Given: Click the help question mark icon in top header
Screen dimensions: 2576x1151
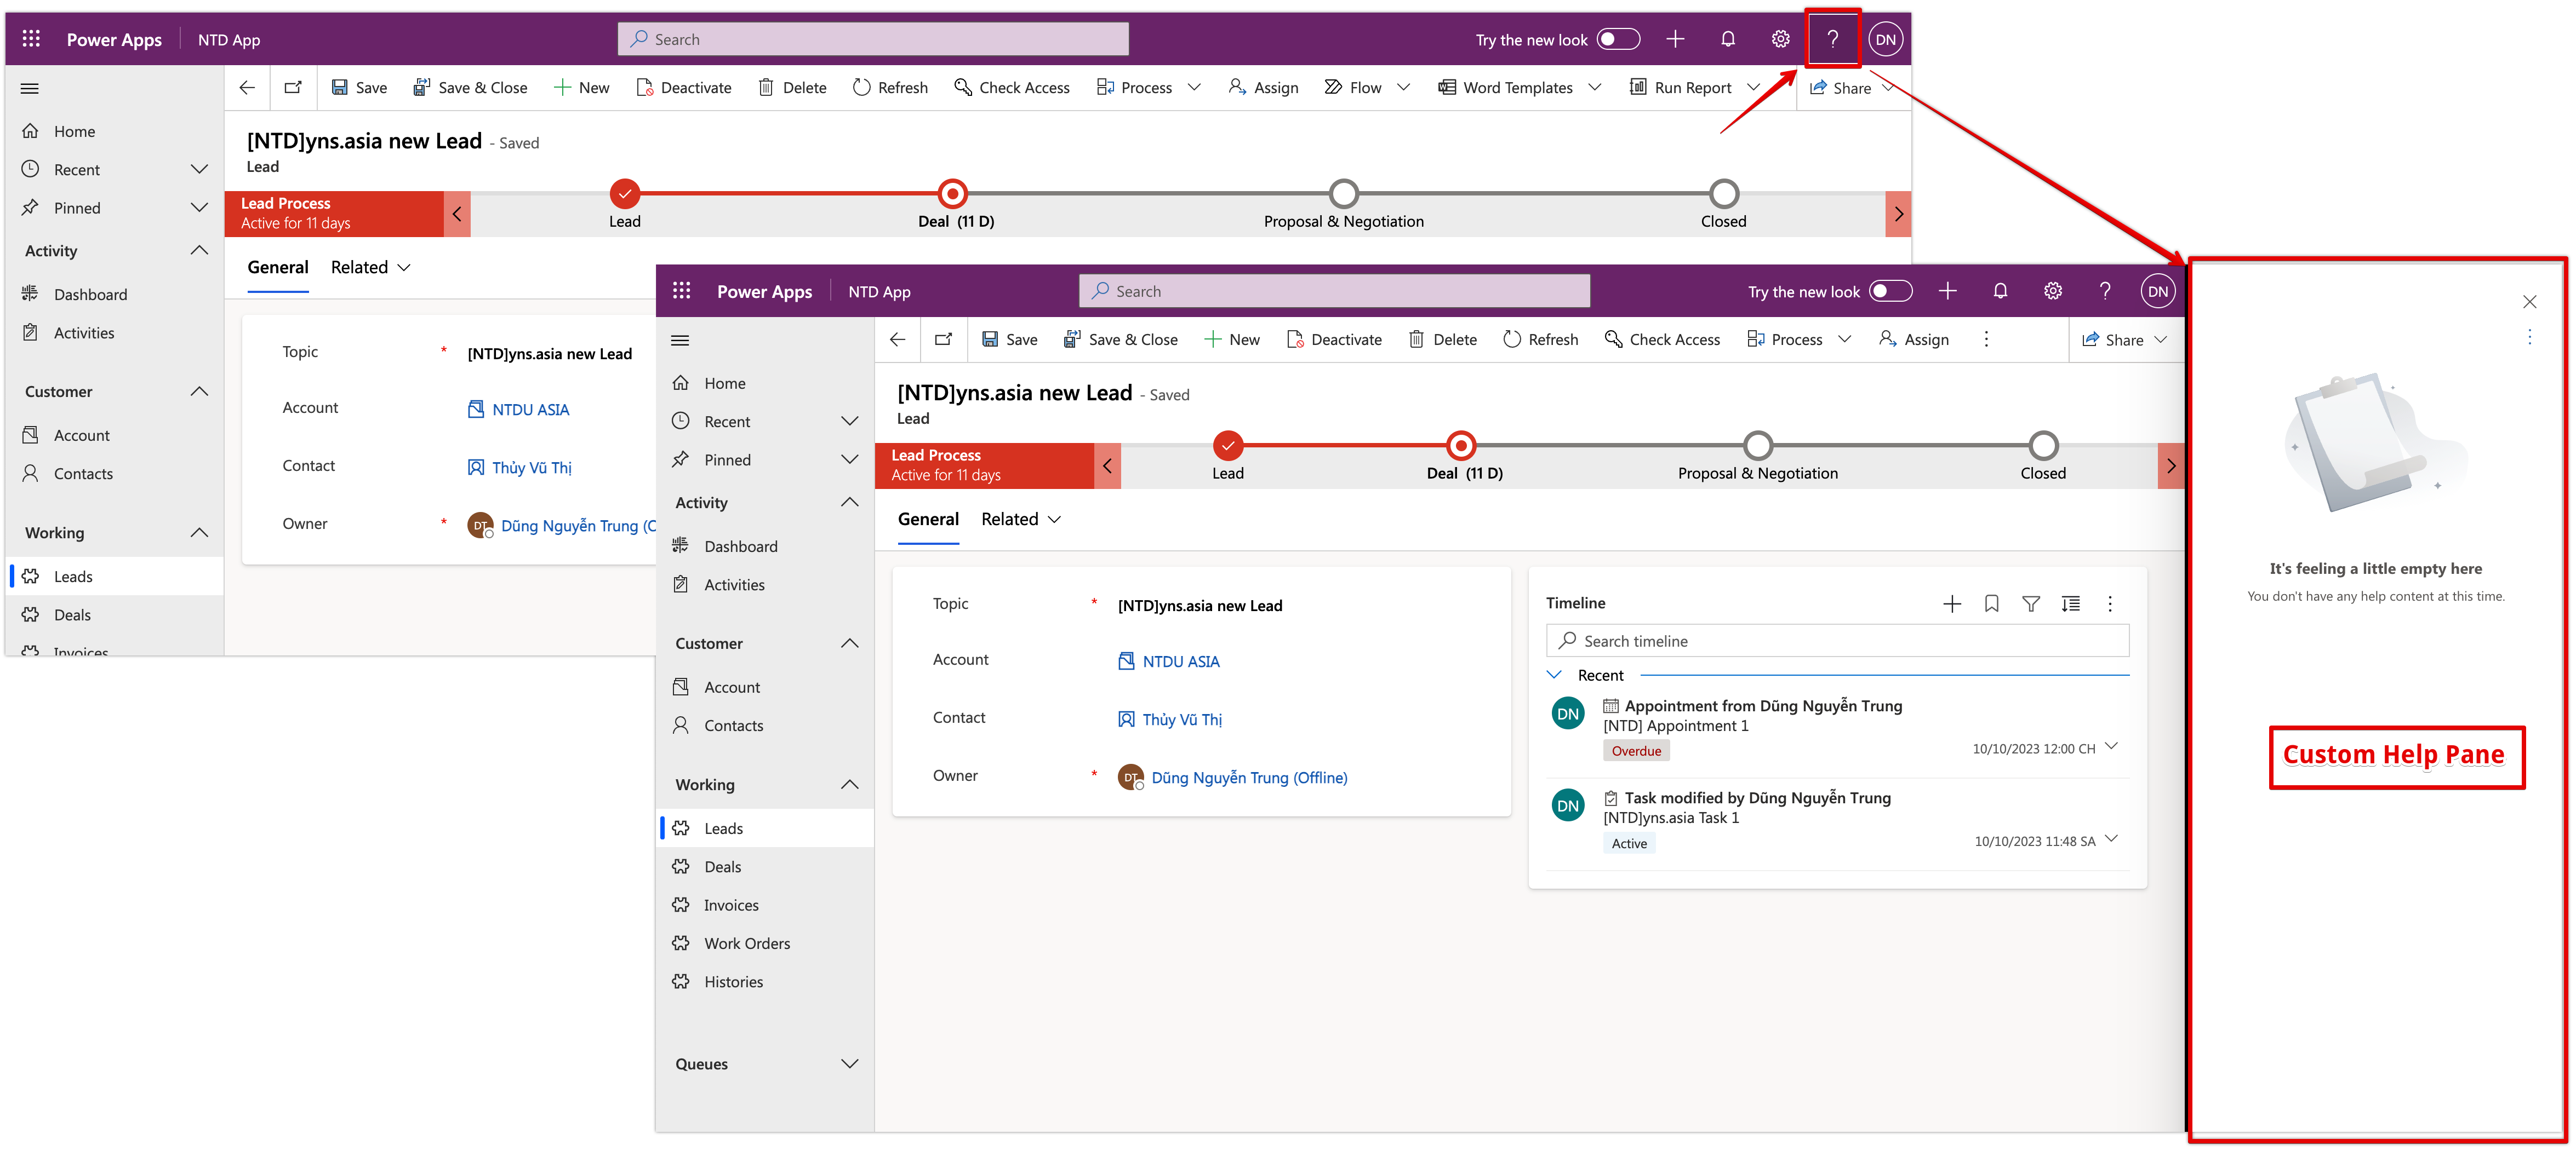Looking at the screenshot, I should (1832, 39).
